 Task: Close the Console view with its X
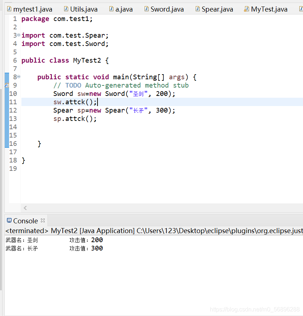(42, 220)
